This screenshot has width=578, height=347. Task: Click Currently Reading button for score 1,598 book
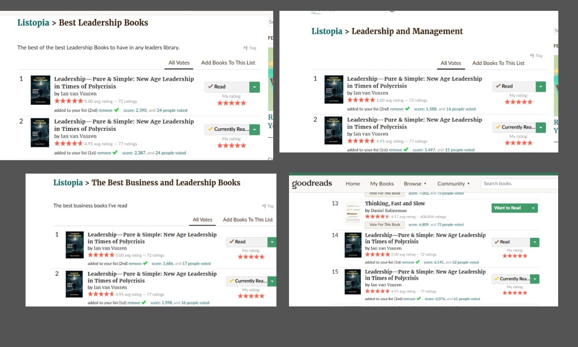247,281
